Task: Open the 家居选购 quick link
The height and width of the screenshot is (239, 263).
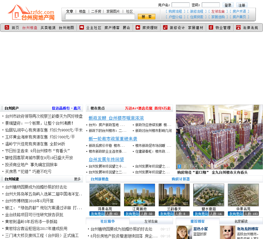Action: pos(218,17)
